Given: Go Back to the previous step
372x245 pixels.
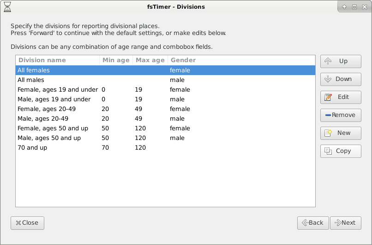Looking at the screenshot, I should coord(313,223).
